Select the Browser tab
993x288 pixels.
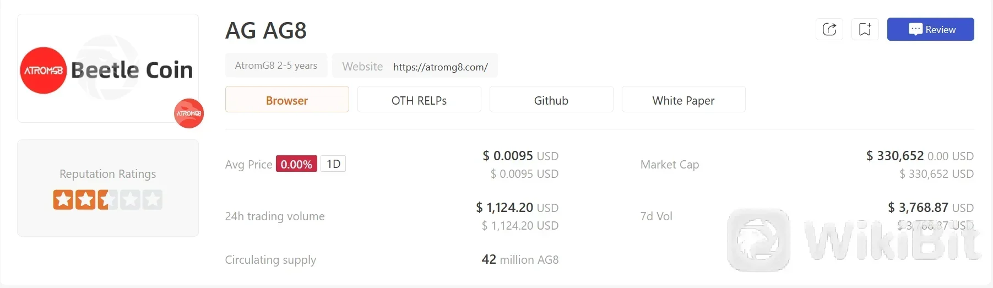point(287,99)
